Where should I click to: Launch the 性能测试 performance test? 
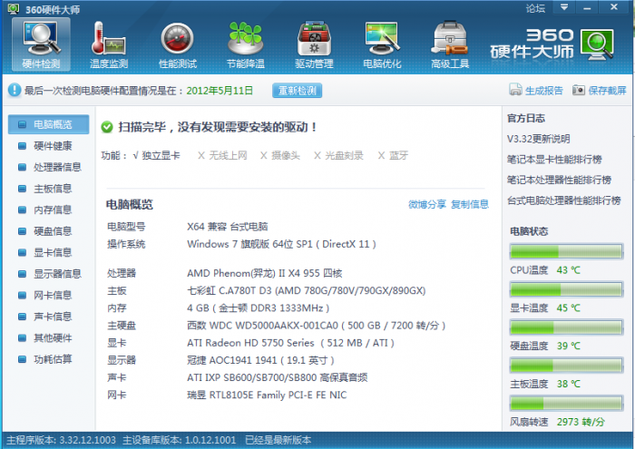[178, 44]
